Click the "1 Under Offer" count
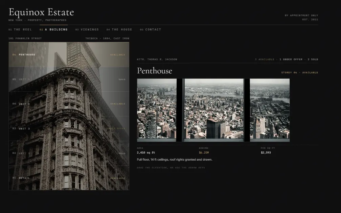This screenshot has width=341, height=213. [x=291, y=60]
